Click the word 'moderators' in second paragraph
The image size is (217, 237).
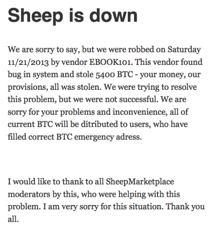[x=29, y=194]
